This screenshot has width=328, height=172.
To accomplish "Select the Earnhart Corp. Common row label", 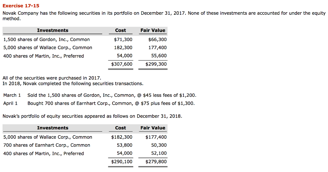I will [47, 145].
